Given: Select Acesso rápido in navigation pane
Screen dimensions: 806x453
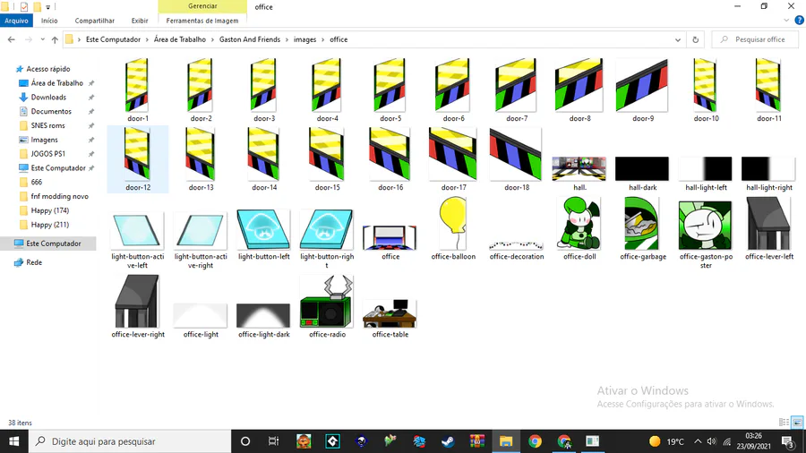Looking at the screenshot, I should (x=48, y=69).
